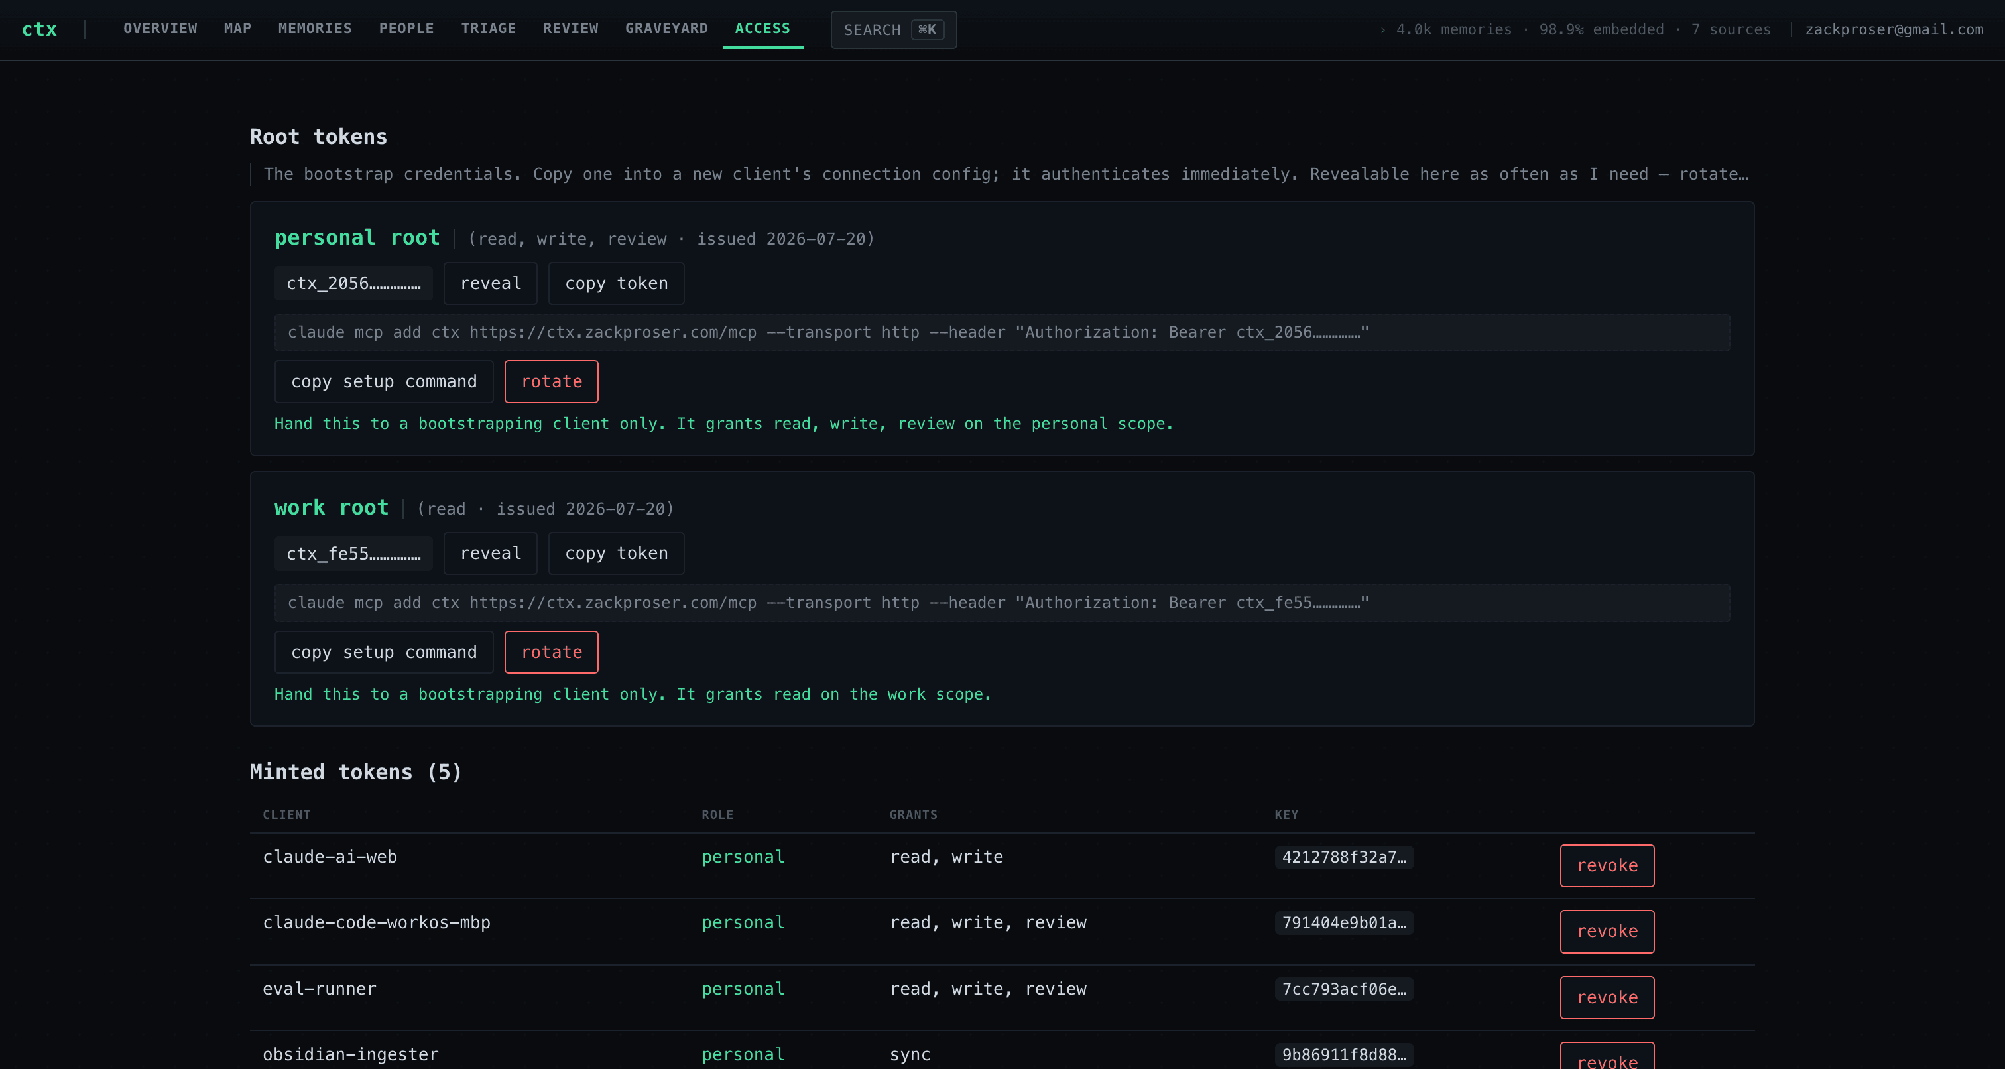Click the 7 sources status text
The width and height of the screenshot is (2005, 1069).
click(x=1731, y=30)
